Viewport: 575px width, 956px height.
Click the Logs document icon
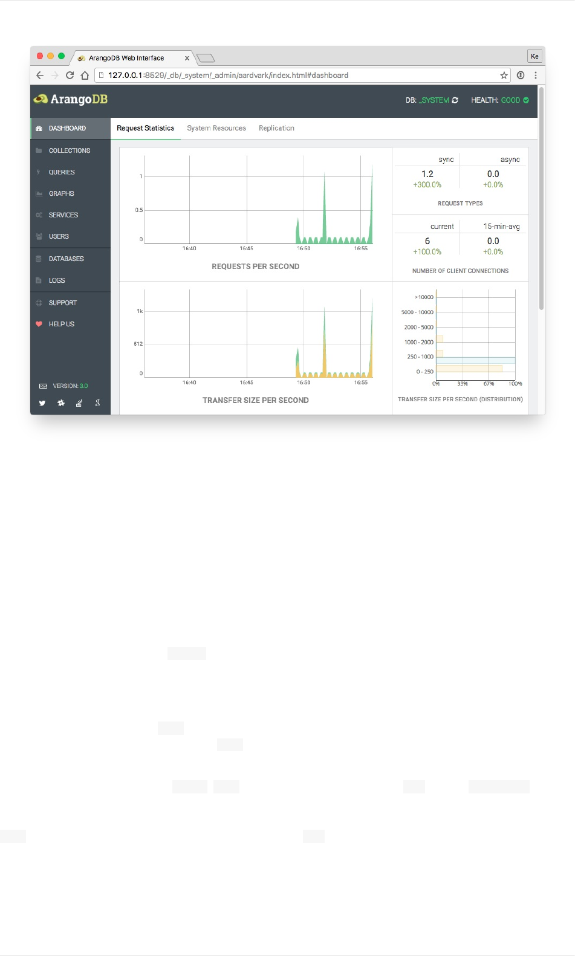[x=39, y=280]
